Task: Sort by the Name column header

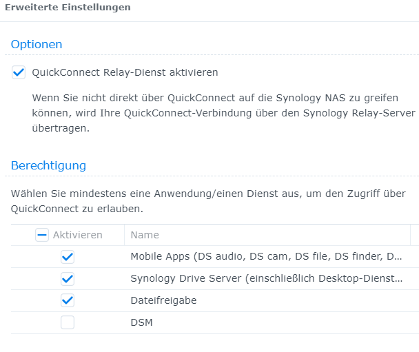Action: pos(145,235)
